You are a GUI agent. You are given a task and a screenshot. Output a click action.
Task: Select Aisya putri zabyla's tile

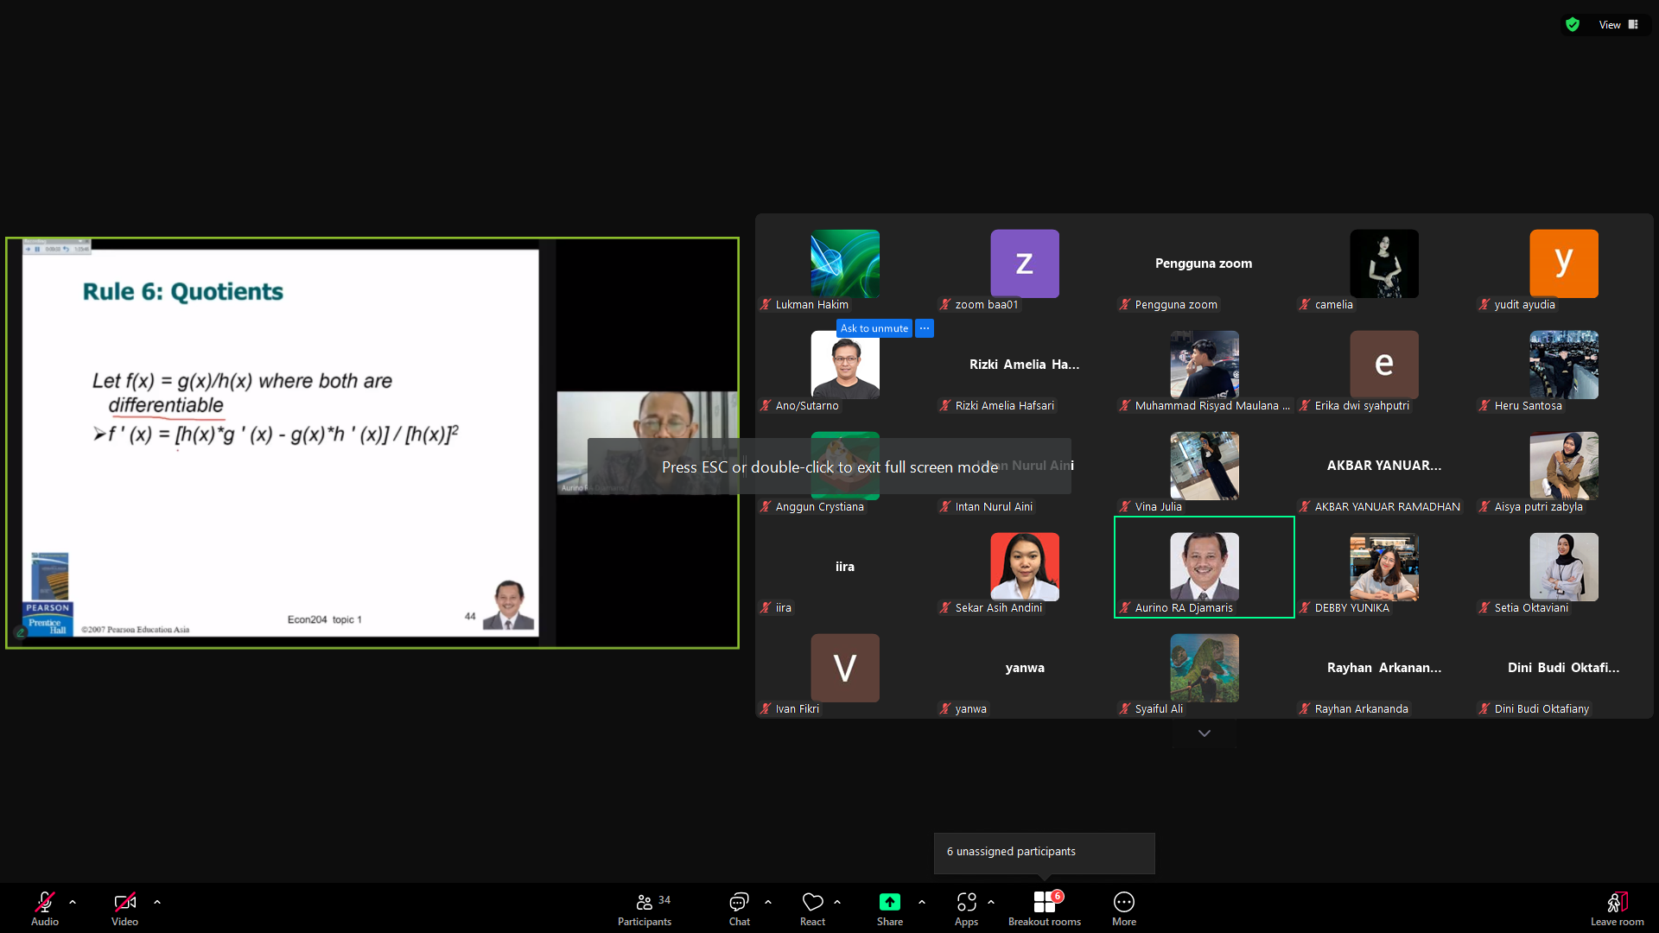coord(1564,466)
